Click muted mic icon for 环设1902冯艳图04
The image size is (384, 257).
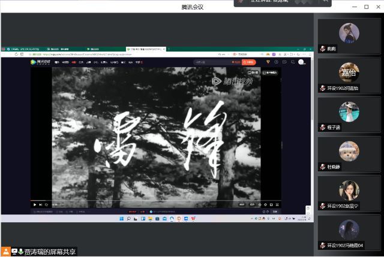(323, 245)
